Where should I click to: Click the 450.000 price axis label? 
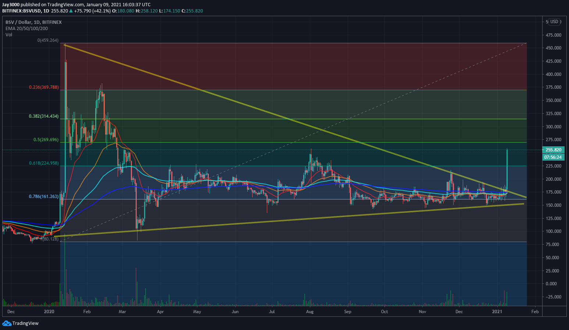click(x=554, y=48)
